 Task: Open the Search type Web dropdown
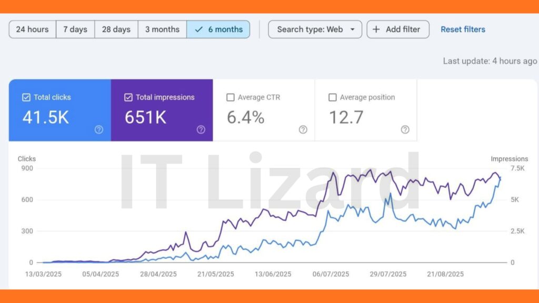click(x=315, y=29)
